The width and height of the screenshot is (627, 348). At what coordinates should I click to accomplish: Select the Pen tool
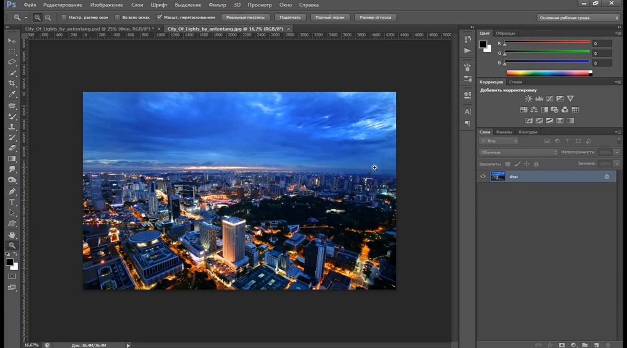click(x=12, y=191)
